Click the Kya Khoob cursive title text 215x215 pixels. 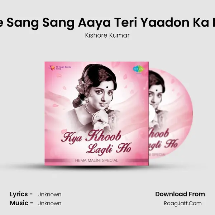(91, 137)
